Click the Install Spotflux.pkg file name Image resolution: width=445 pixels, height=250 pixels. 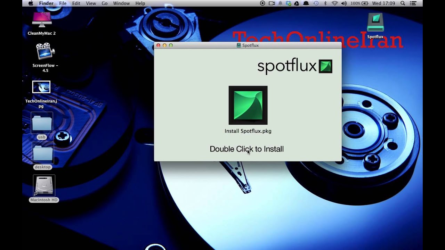248,131
